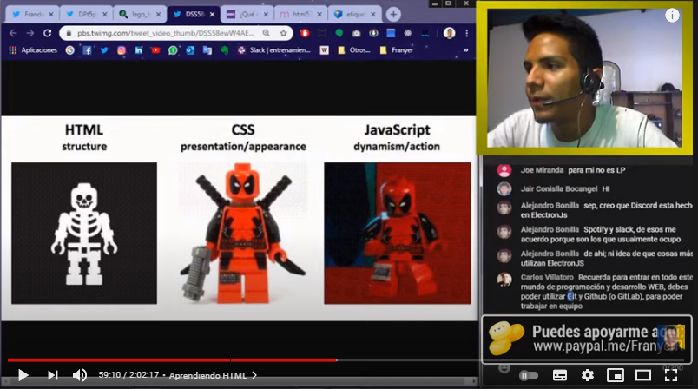The image size is (698, 389).
Task: Go back in the recorded browser
Action: coord(13,33)
